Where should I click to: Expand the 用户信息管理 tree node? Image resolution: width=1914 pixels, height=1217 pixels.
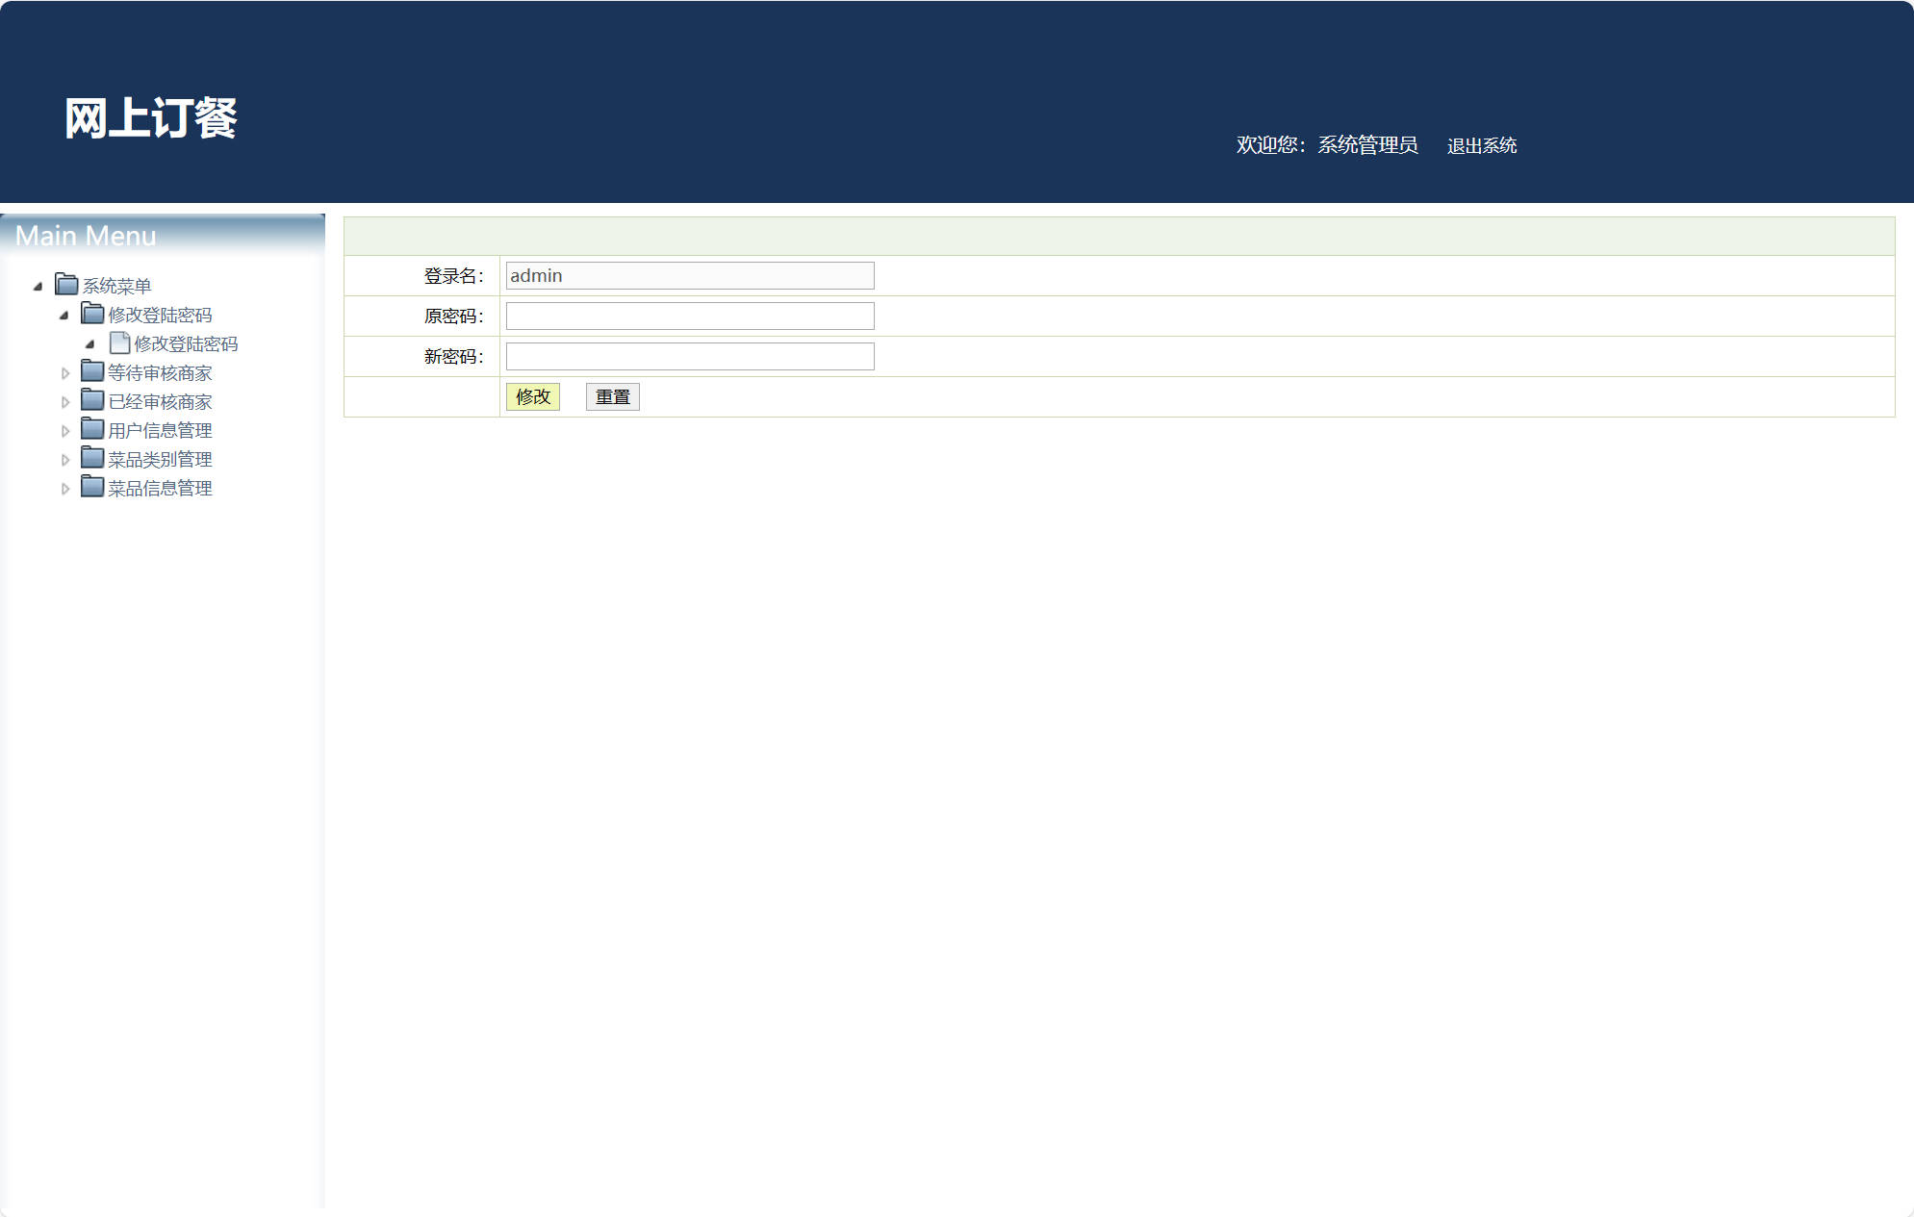65,430
